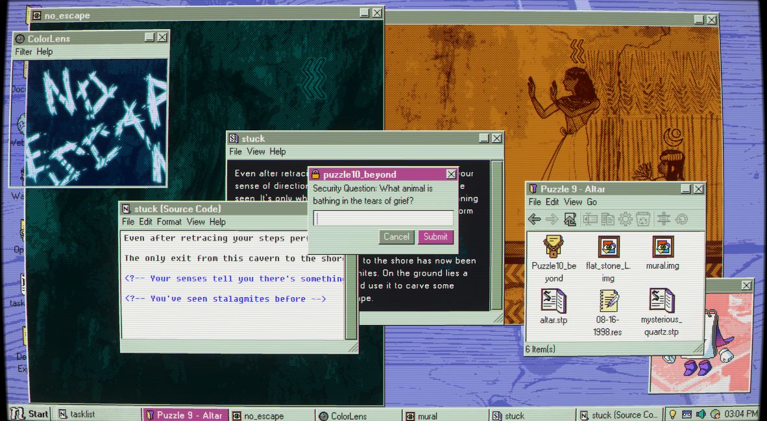Switch to stuck in the taskbar
The image size is (767, 421).
[531, 415]
